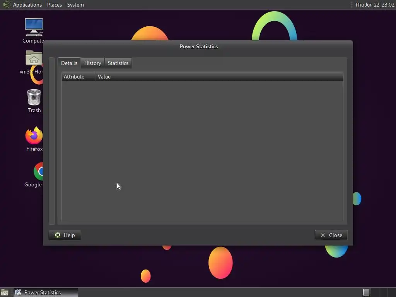Sort by the Value column header

pos(219,77)
